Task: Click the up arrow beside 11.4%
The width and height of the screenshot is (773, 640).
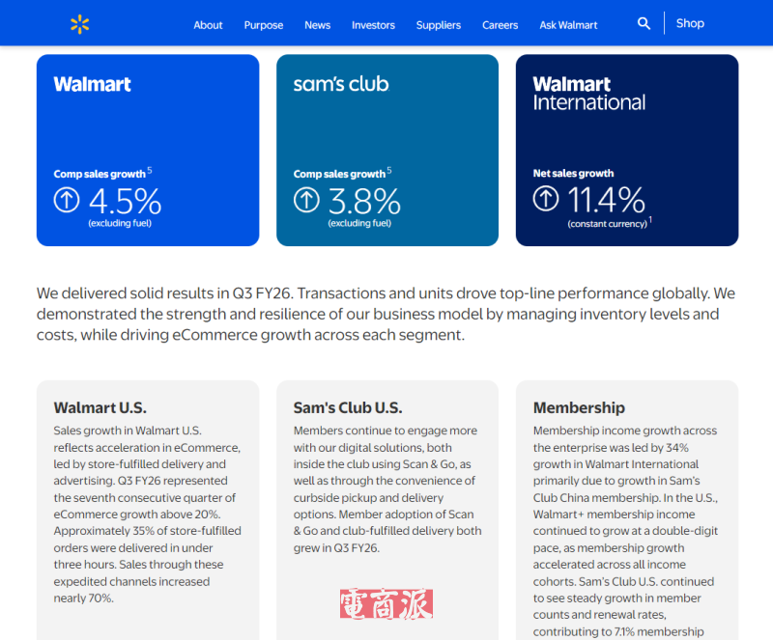Action: 546,199
